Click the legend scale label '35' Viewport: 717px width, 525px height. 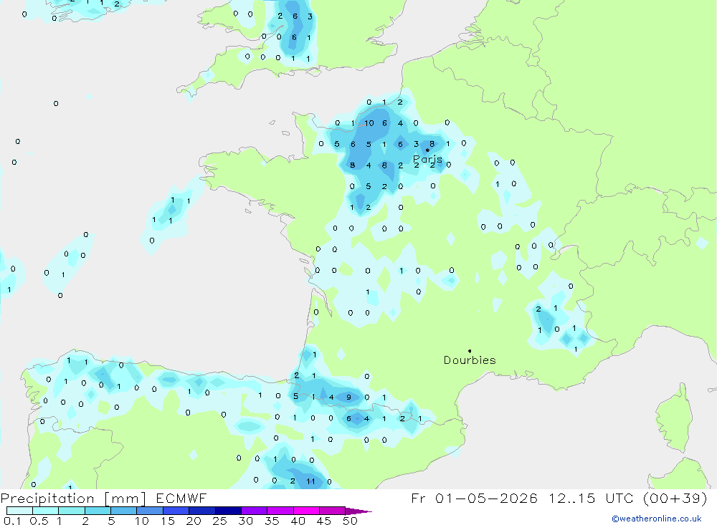pos(272,521)
